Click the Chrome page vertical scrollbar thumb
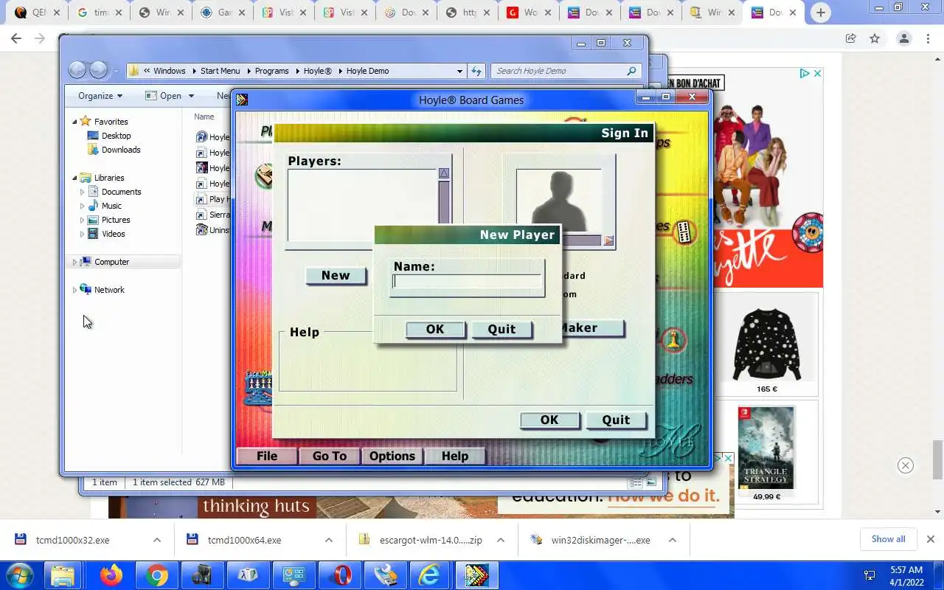Viewport: 944px width, 590px height. [x=937, y=459]
